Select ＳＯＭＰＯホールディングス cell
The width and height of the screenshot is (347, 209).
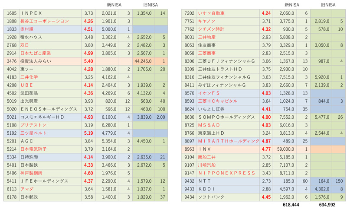(x=228, y=117)
